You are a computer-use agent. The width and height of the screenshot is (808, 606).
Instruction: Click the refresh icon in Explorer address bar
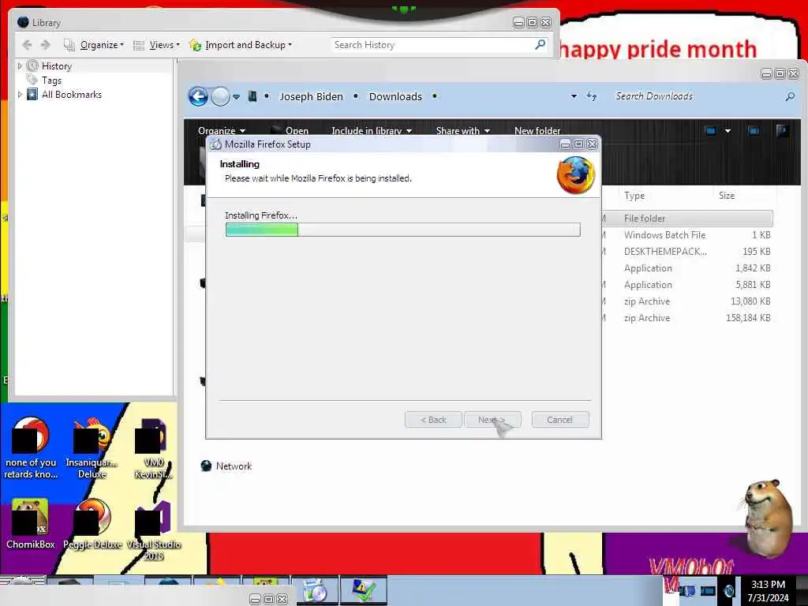(592, 96)
